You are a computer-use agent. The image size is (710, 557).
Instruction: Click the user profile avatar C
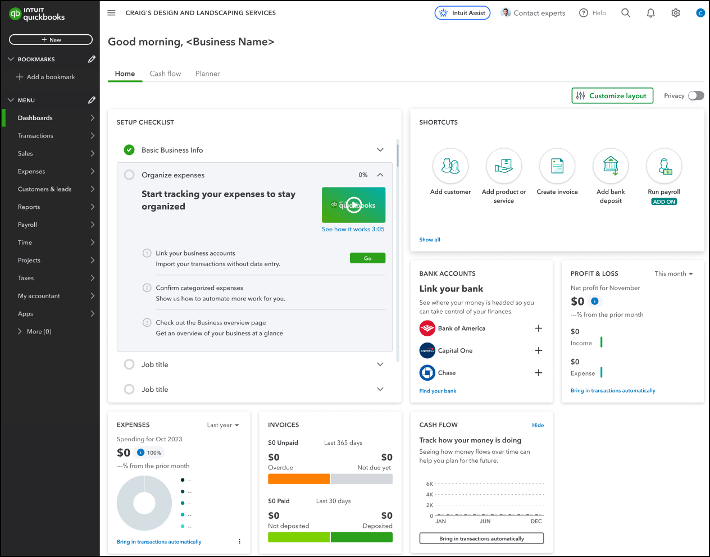[x=700, y=13]
